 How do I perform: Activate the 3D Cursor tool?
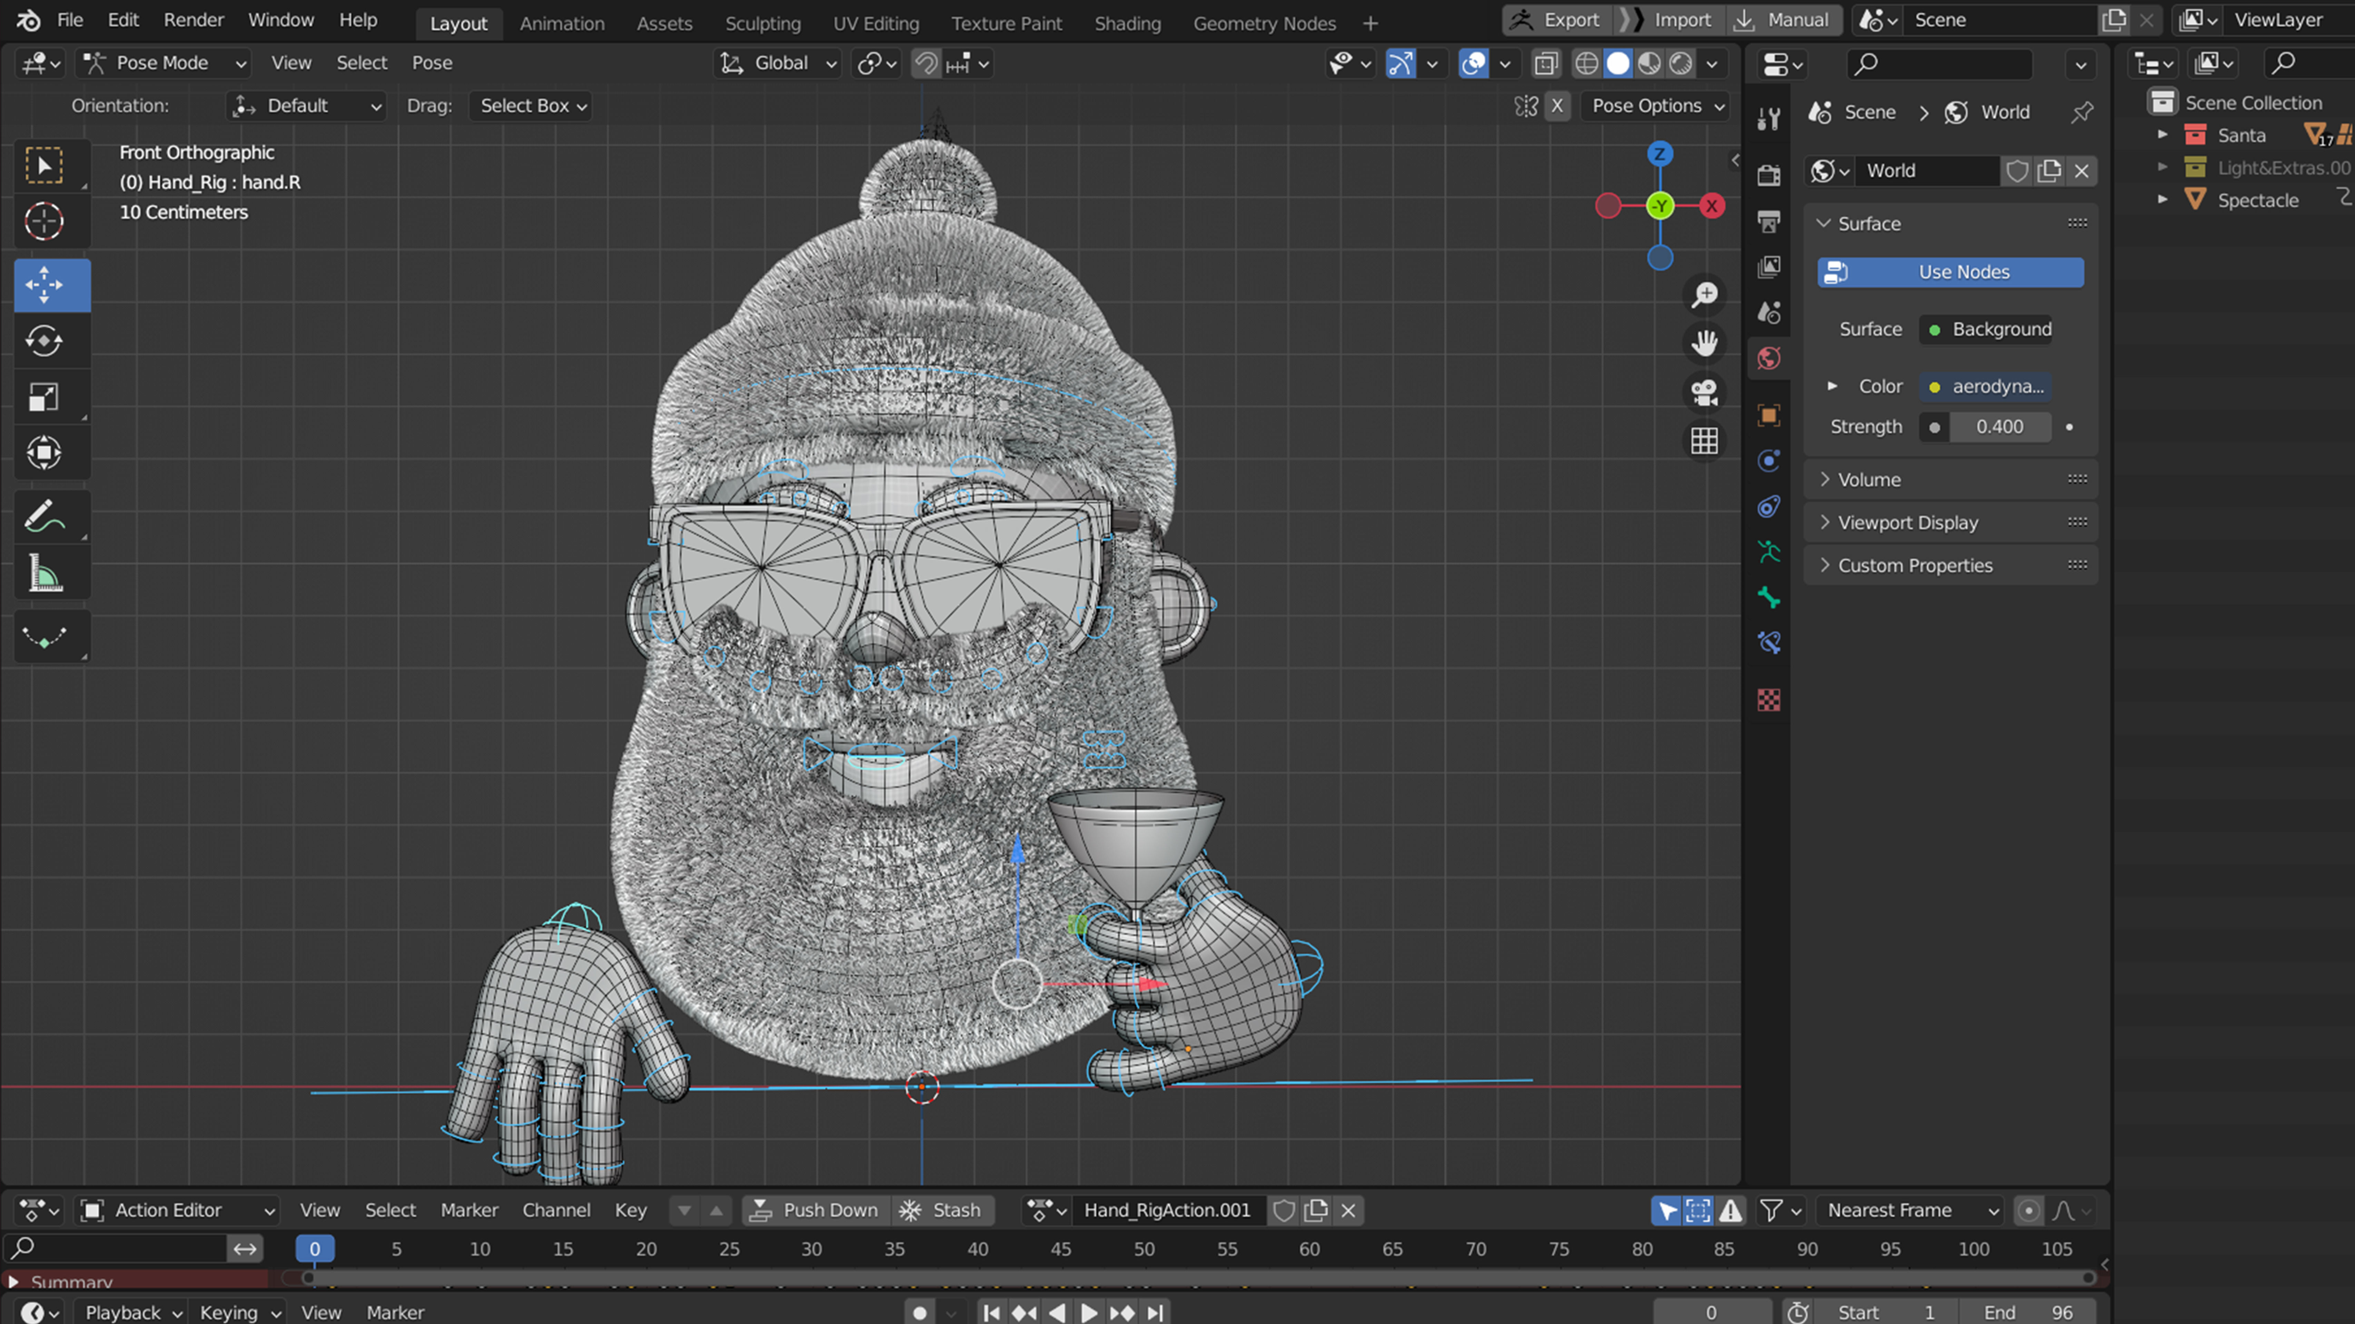pos(44,221)
